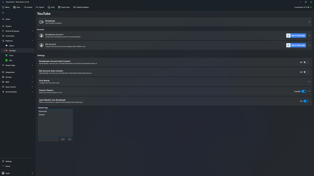Image resolution: width=314 pixels, height=176 pixels.
Task: Click the Broadcasts camera icon
Action: (x=42, y=22)
